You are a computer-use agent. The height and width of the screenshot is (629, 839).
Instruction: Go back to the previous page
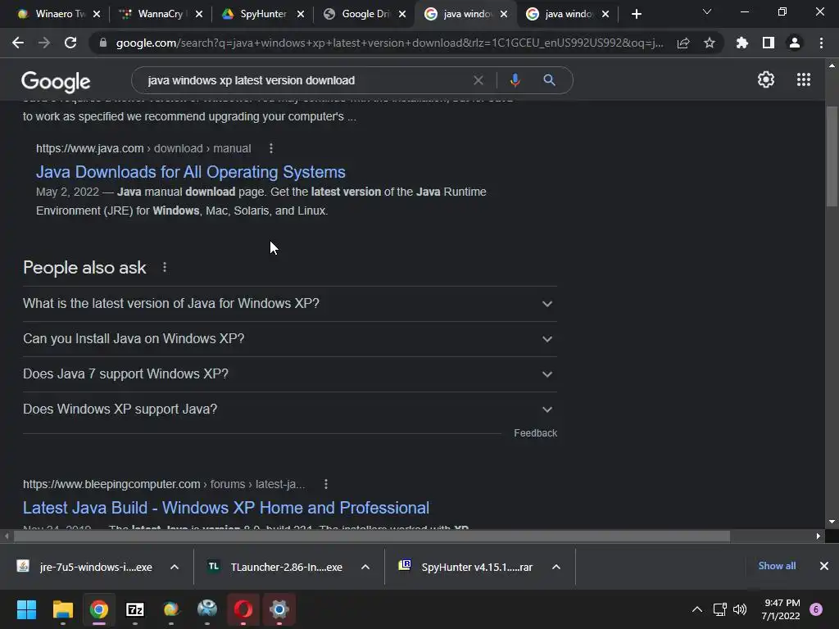point(18,43)
